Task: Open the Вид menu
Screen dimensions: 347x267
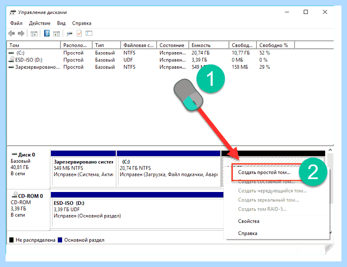Action: pyautogui.click(x=62, y=24)
